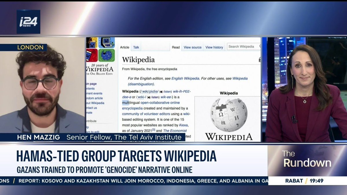Click Contact us sidebar link

(92, 108)
